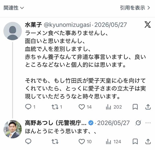
Task: Click the X logo icon on first post
Action: [148, 25]
